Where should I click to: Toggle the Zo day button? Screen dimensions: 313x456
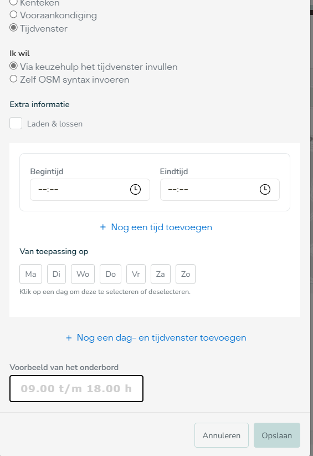click(x=186, y=274)
